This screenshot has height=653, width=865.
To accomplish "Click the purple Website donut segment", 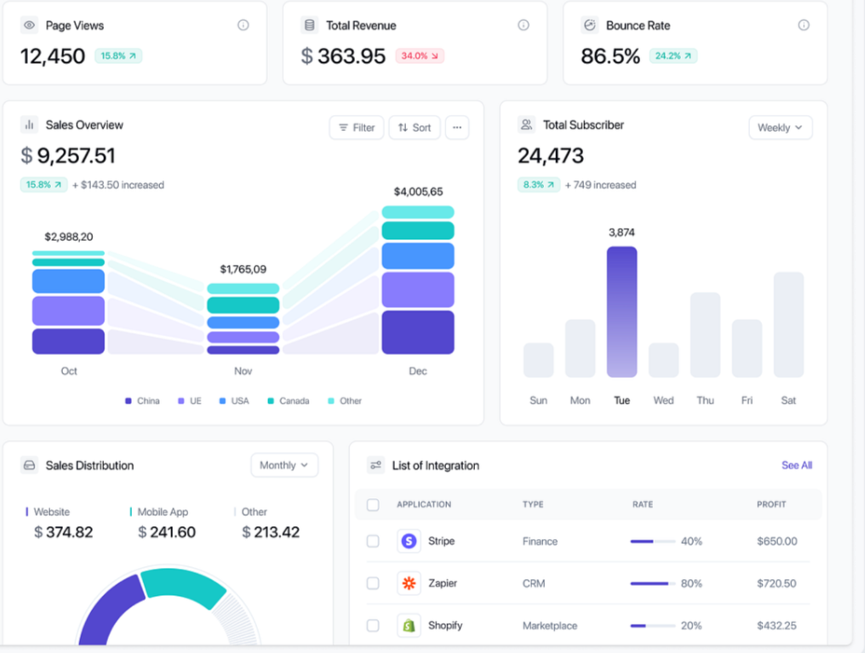I will [111, 612].
